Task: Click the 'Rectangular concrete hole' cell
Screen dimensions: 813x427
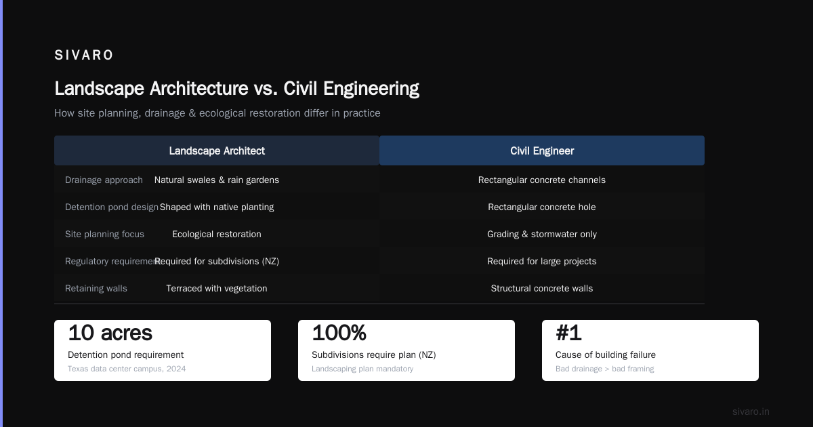Action: (542, 207)
